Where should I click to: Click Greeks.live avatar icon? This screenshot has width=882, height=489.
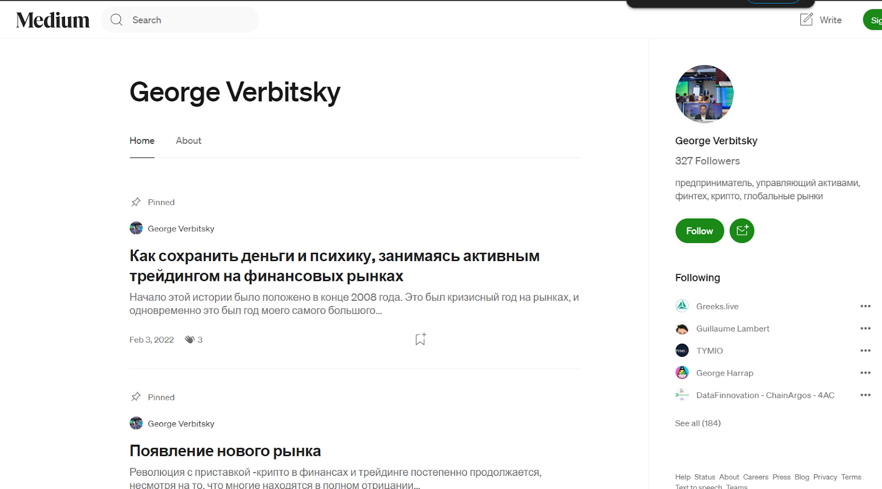coord(682,306)
